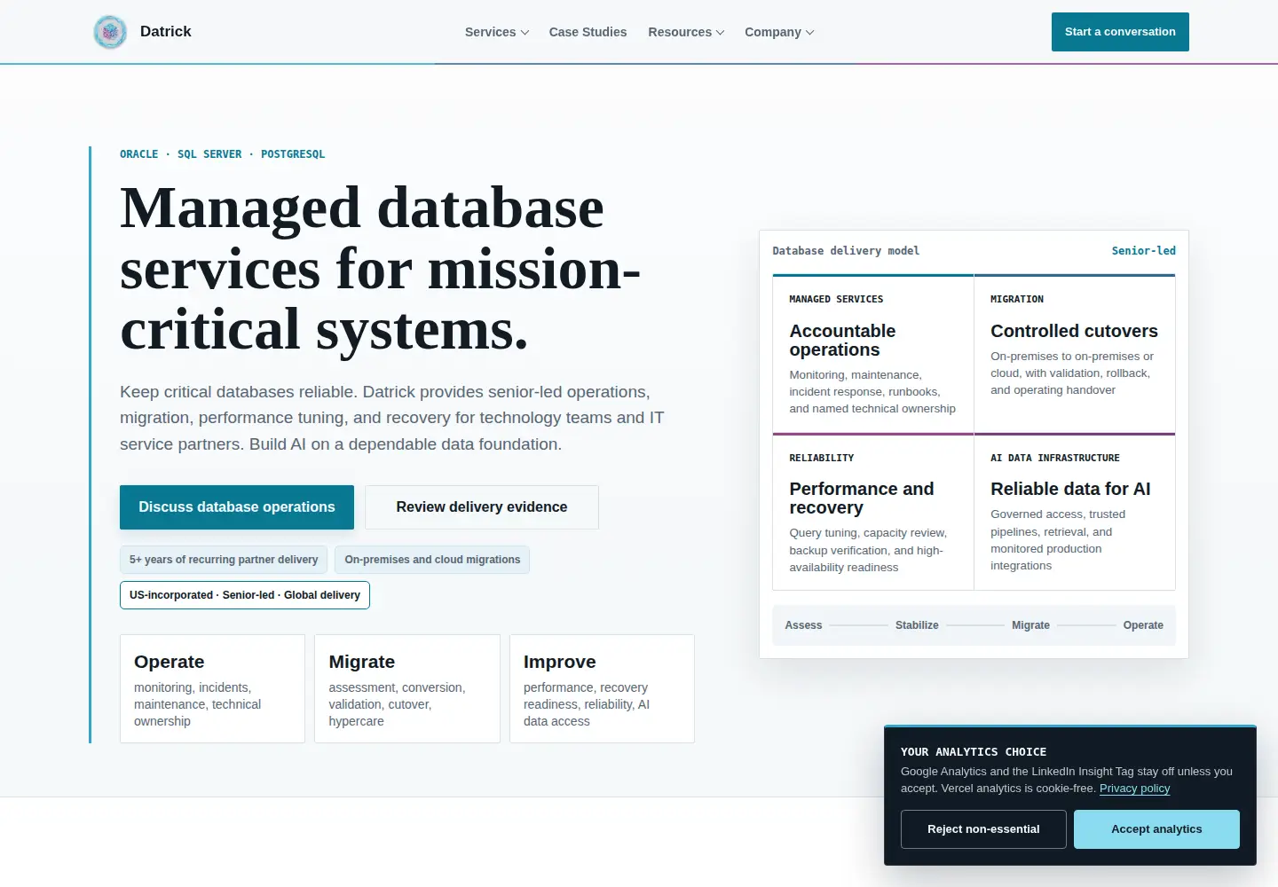Click the AI DATA INFRASTRUCTURE label
The width and height of the screenshot is (1278, 887).
coord(1055,459)
